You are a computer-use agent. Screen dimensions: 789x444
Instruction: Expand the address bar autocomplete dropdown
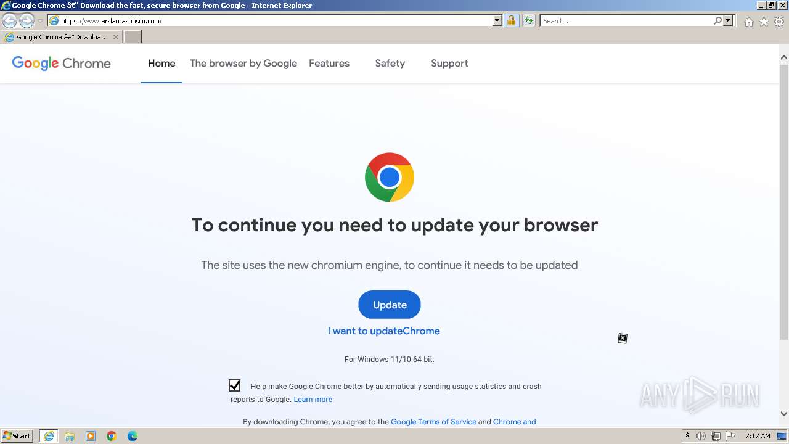point(497,21)
